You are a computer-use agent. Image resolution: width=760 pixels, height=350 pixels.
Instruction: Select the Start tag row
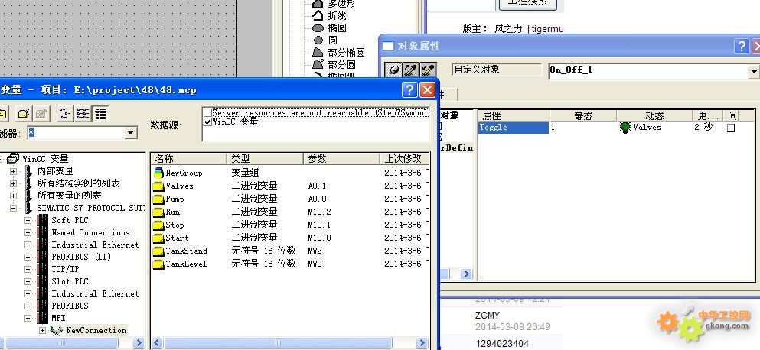click(290, 238)
